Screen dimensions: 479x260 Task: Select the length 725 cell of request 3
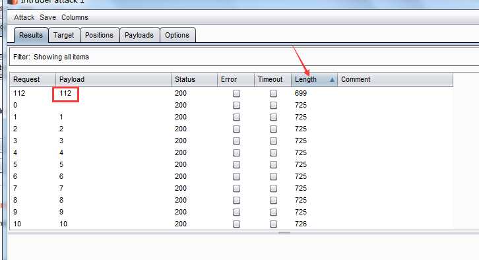(301, 141)
